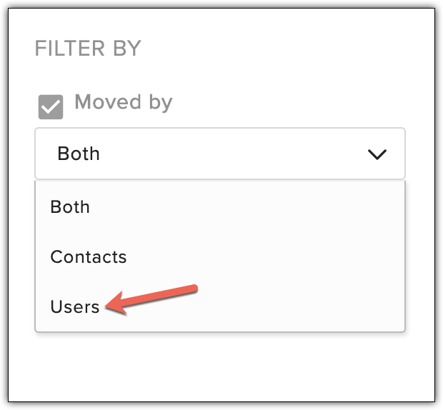Click the grey checked box under FILTER BY

[x=50, y=106]
